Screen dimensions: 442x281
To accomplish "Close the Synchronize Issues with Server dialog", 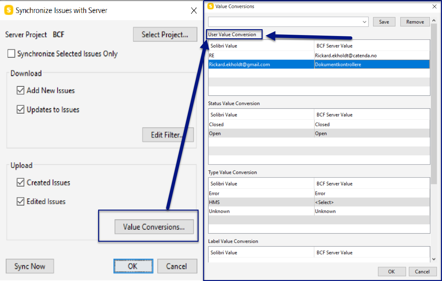I will click(x=194, y=11).
